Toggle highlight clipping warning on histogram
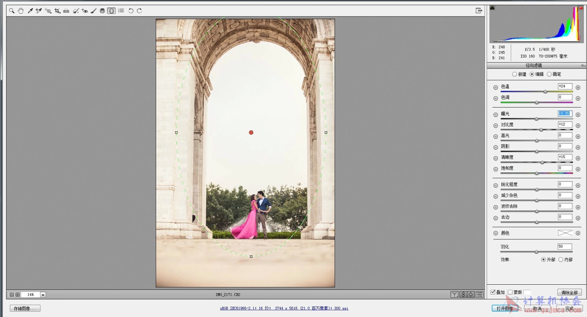The width and height of the screenshot is (587, 317). (x=581, y=8)
